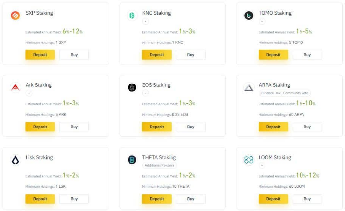Deposit into TOMO Staking
The height and width of the screenshot is (211, 345).
coord(273,55)
